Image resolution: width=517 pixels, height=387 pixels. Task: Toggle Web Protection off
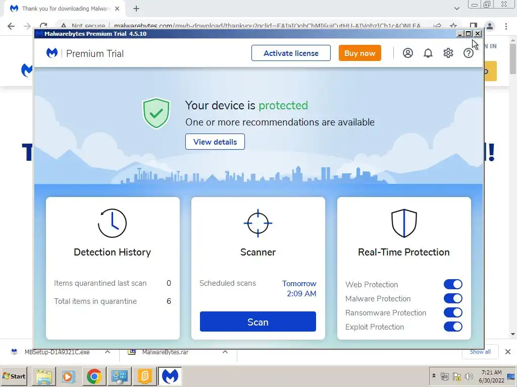pos(453,284)
